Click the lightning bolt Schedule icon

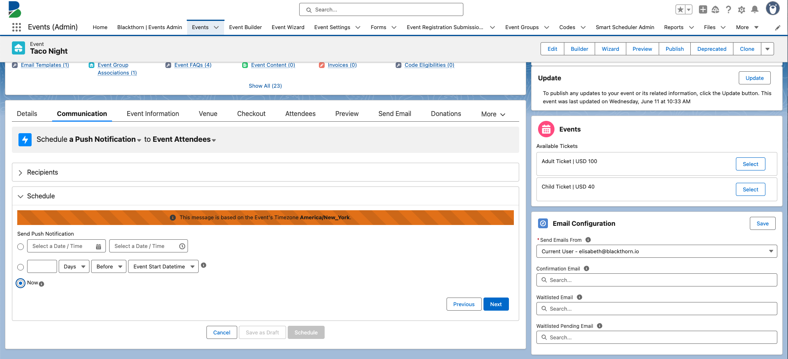(25, 140)
